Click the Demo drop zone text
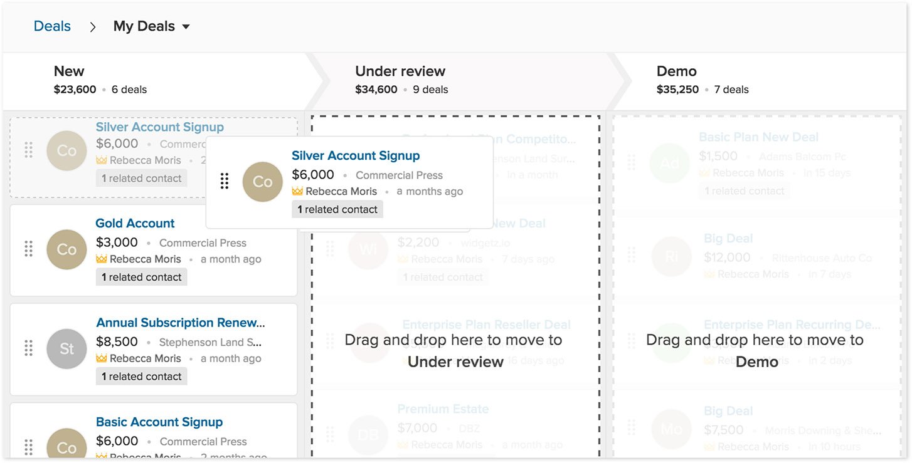The height and width of the screenshot is (463, 912). point(756,351)
